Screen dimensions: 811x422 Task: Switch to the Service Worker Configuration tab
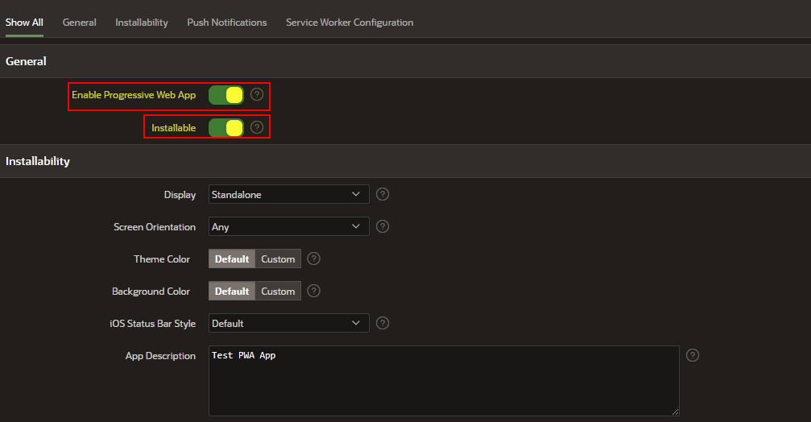[x=350, y=23]
